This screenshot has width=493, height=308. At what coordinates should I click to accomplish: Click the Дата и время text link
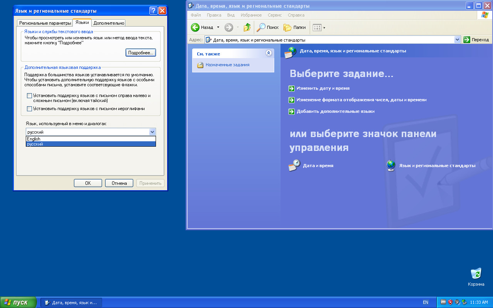point(318,166)
